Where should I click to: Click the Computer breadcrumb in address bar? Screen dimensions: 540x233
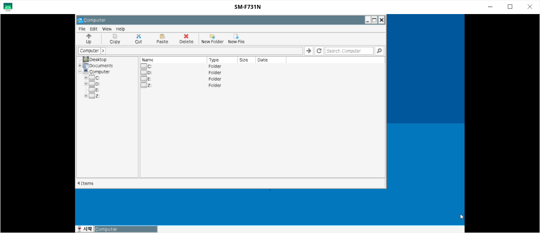click(89, 51)
